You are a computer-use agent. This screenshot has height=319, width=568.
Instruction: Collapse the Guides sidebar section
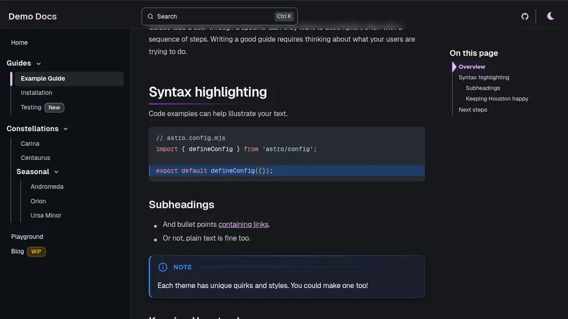[38, 64]
